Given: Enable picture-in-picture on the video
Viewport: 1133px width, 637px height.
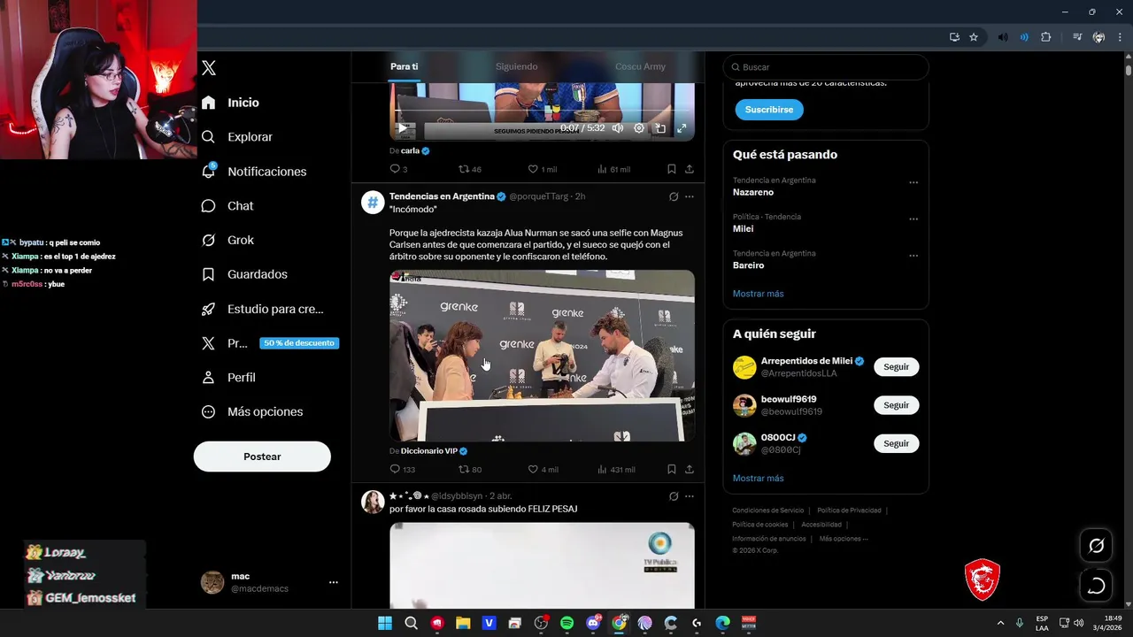Looking at the screenshot, I should 660,128.
